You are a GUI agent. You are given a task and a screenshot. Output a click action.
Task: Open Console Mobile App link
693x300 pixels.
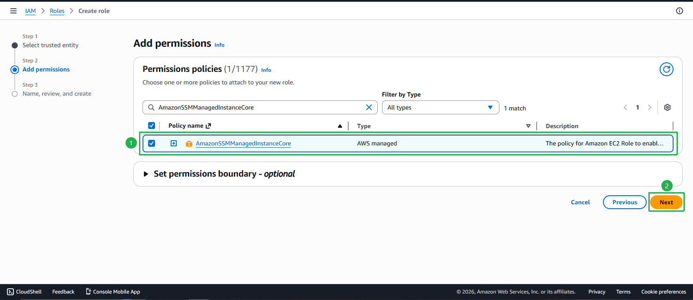click(x=113, y=292)
